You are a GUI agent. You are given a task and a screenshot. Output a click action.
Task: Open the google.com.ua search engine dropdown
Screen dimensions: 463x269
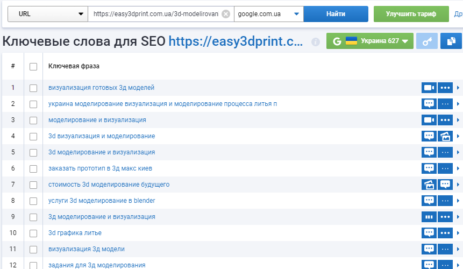(x=269, y=14)
